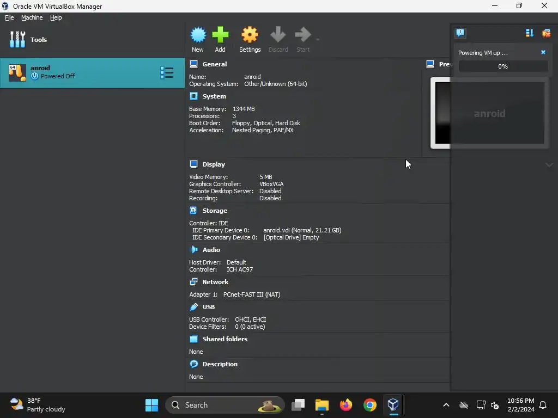Open the anroid machine tools list menu
Image resolution: width=558 pixels, height=418 pixels.
(167, 73)
